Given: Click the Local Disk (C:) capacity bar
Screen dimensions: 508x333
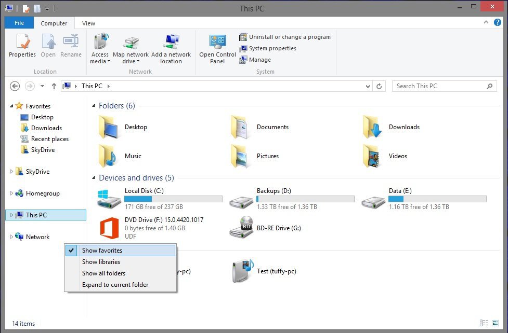Looking at the screenshot, I should point(174,199).
